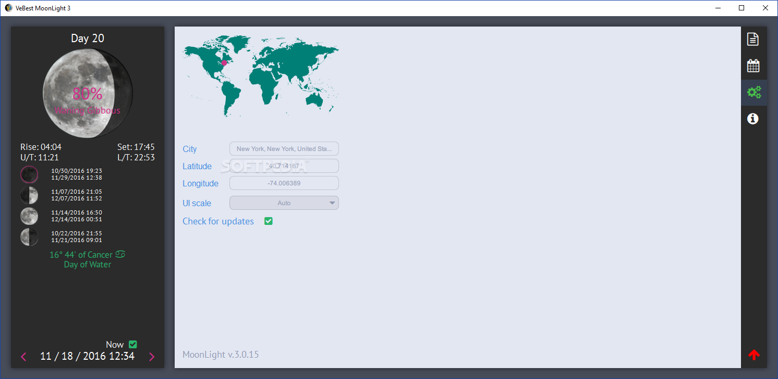
Task: Click the City input field
Action: point(284,149)
